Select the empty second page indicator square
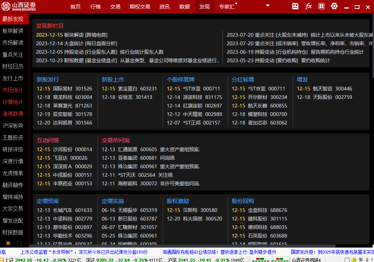Screen dimensions: 374x262 [19, 243]
